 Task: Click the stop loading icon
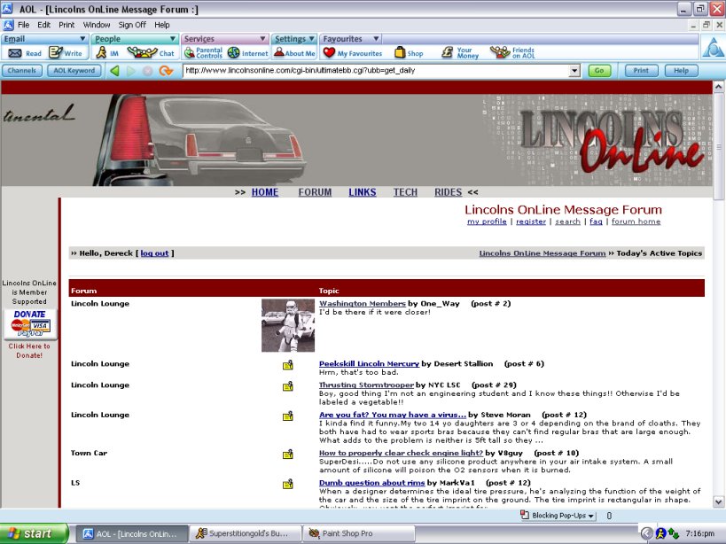tap(148, 71)
